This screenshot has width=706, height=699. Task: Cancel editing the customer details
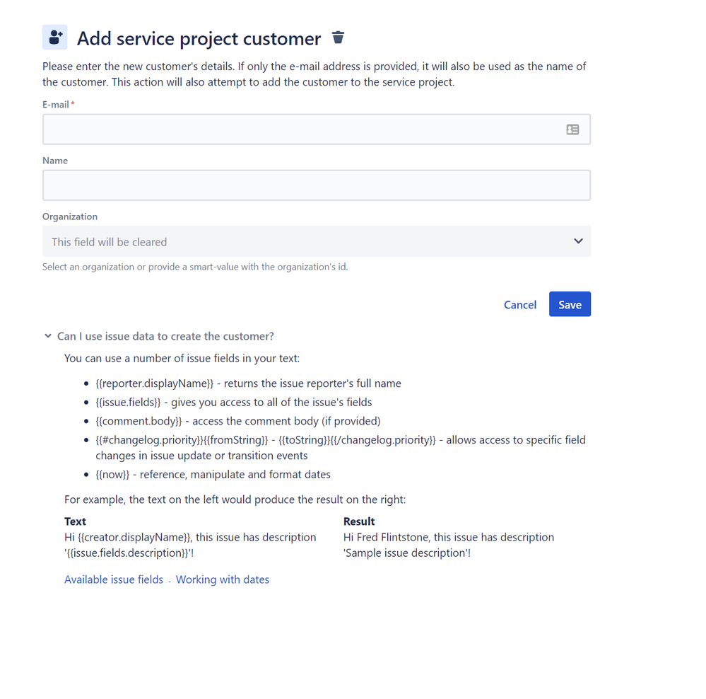[x=519, y=304]
